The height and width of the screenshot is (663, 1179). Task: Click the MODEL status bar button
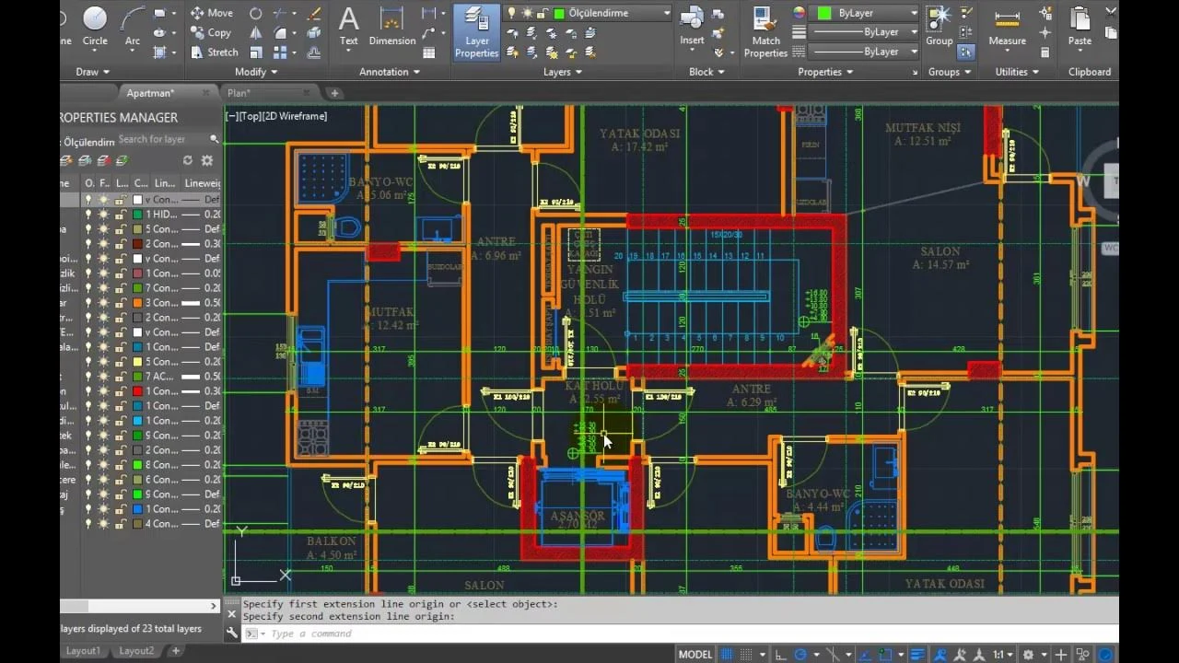coord(695,655)
